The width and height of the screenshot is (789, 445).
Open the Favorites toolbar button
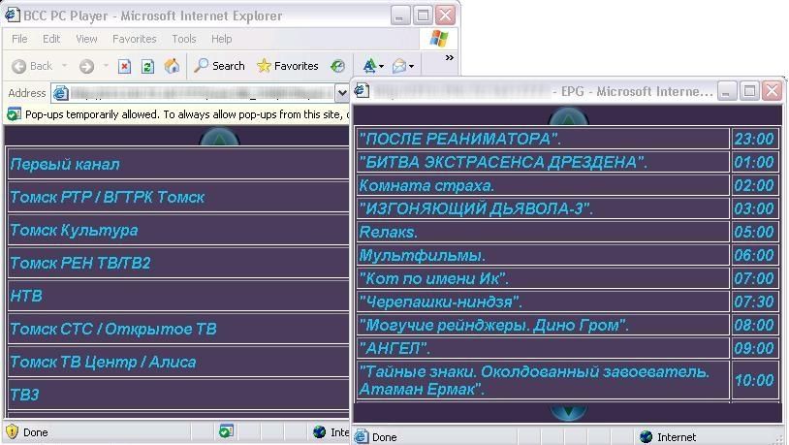(x=287, y=66)
